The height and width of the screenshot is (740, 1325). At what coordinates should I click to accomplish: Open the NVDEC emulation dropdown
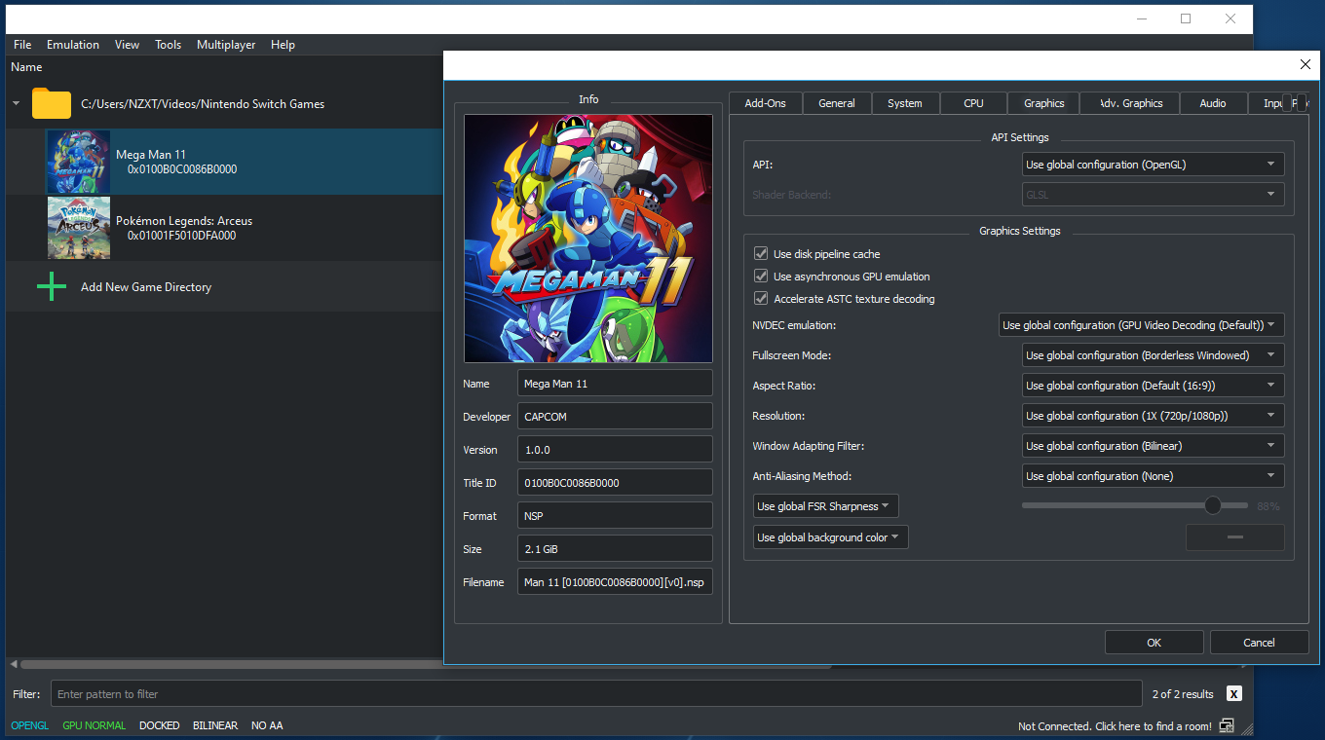click(1142, 325)
